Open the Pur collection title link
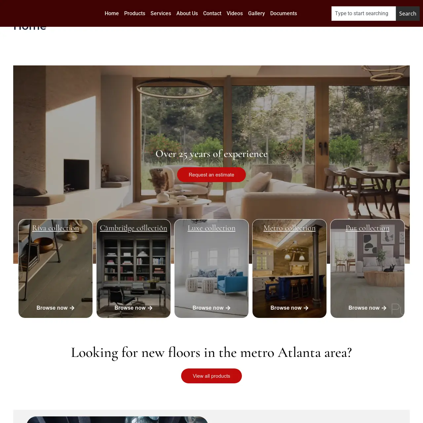423x423 pixels. [367, 228]
